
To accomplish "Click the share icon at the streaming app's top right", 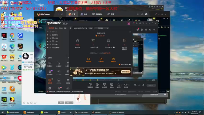I will click(155, 30).
